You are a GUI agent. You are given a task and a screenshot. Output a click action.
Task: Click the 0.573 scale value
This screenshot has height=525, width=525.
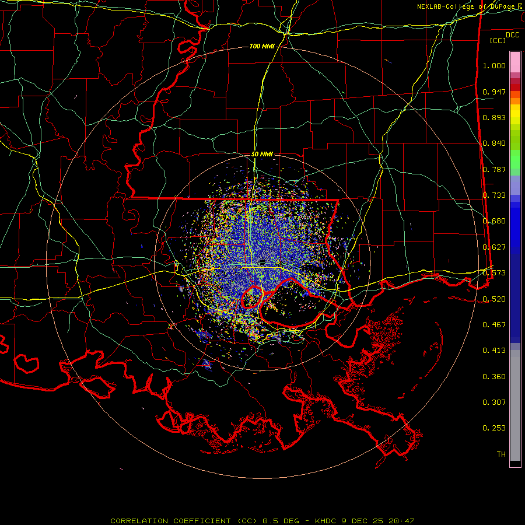tap(494, 273)
